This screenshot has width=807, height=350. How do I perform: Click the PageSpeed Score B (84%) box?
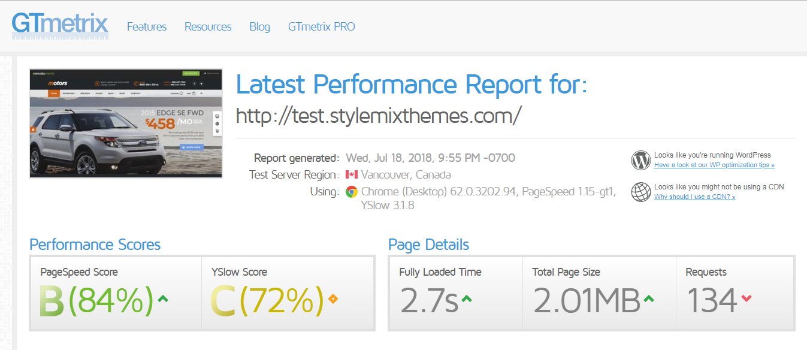[x=116, y=293]
